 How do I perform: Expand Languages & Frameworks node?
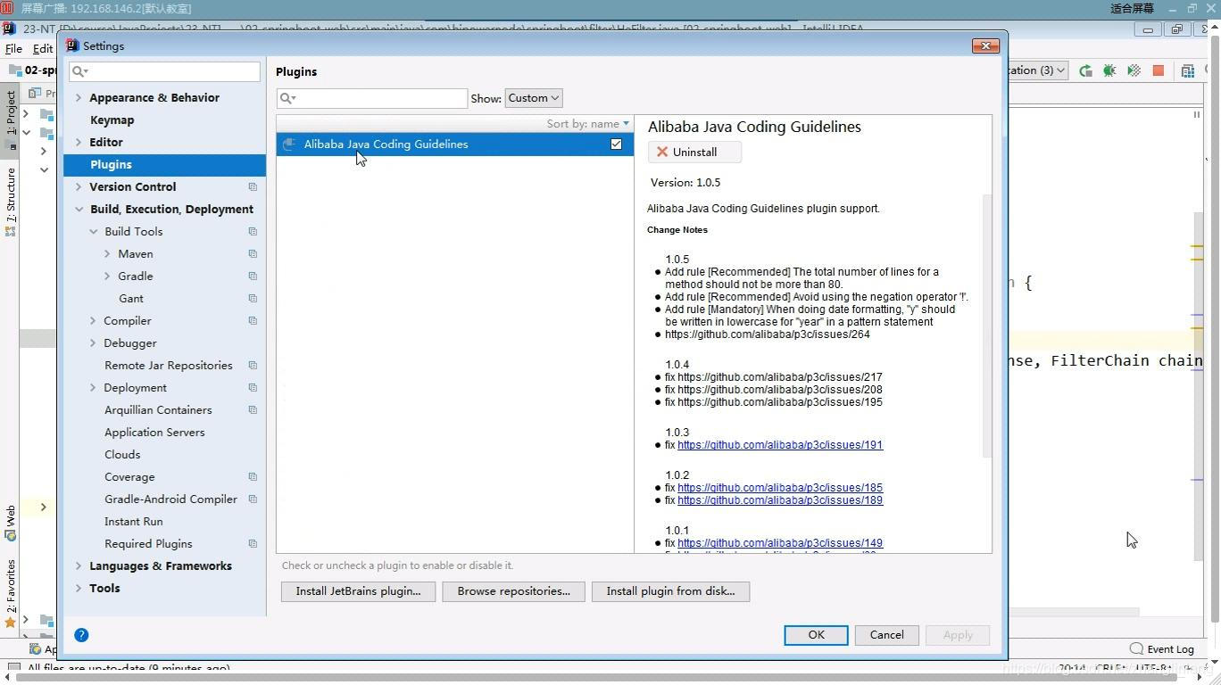pos(79,565)
